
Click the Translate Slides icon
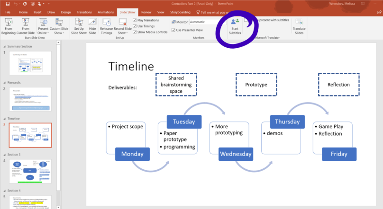click(x=299, y=26)
